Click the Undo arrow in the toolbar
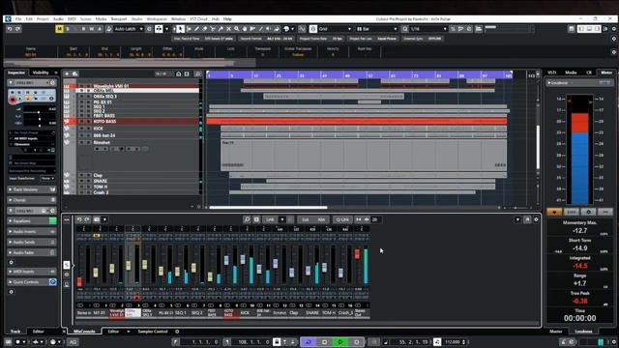 (10, 29)
